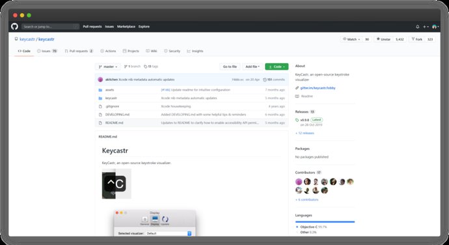The image size is (449, 245).
Task: Click the search or jump to field
Action: pyautogui.click(x=50, y=27)
